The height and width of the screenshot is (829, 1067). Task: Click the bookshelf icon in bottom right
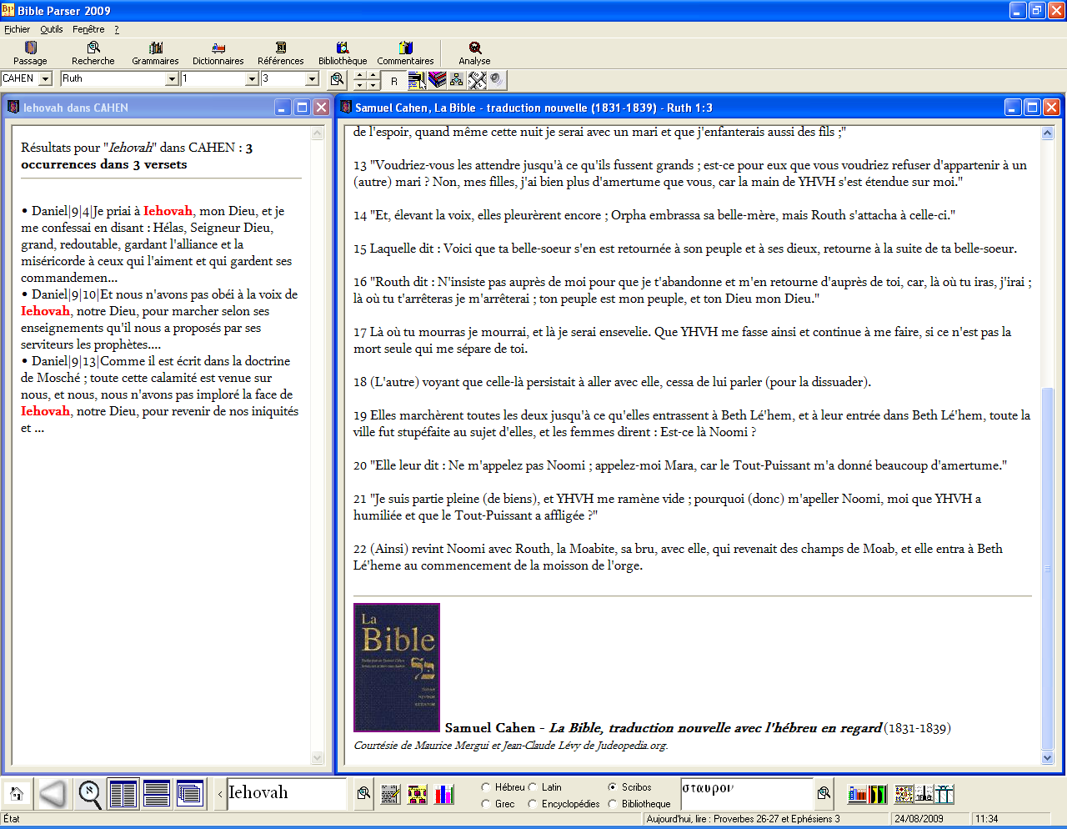tap(857, 794)
